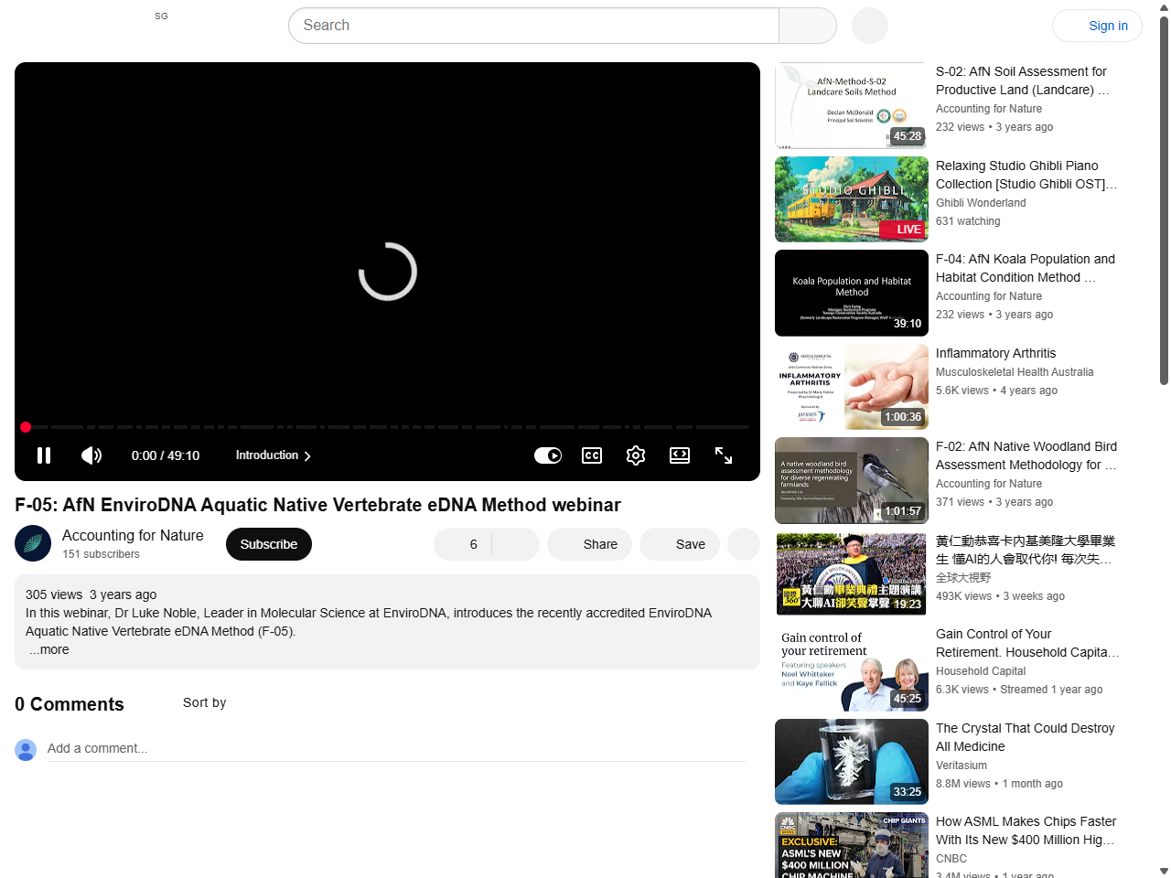Viewport: 1171px width, 878px height.
Task: Open Ghibli Wonderland channel
Action: click(x=981, y=203)
